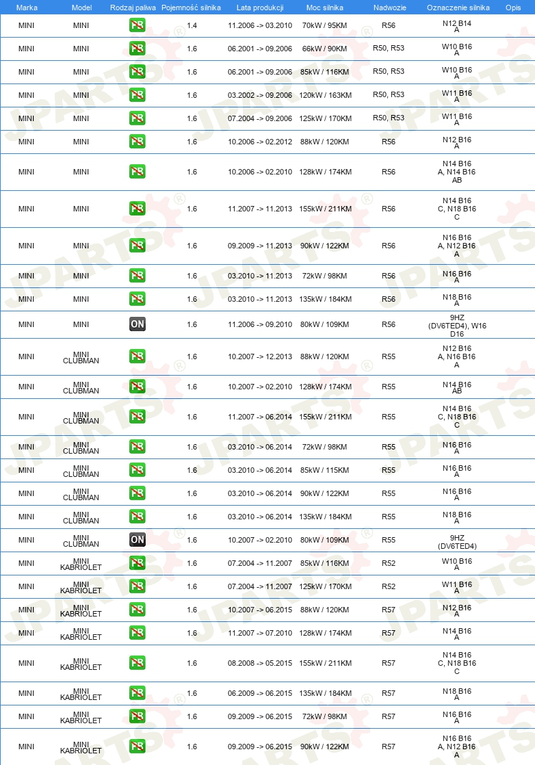The image size is (535, 765).
Task: Click the petrol icon for Clubman 128kW / 174KM
Action: (x=137, y=387)
